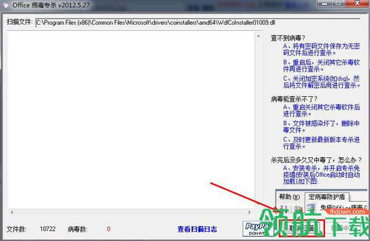Click tip C、关闭加密系统(如dsg)
Viewport: 370px width, 241px height.
coord(321,82)
